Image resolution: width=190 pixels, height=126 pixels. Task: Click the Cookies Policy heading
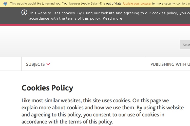pyautogui.click(x=47, y=88)
